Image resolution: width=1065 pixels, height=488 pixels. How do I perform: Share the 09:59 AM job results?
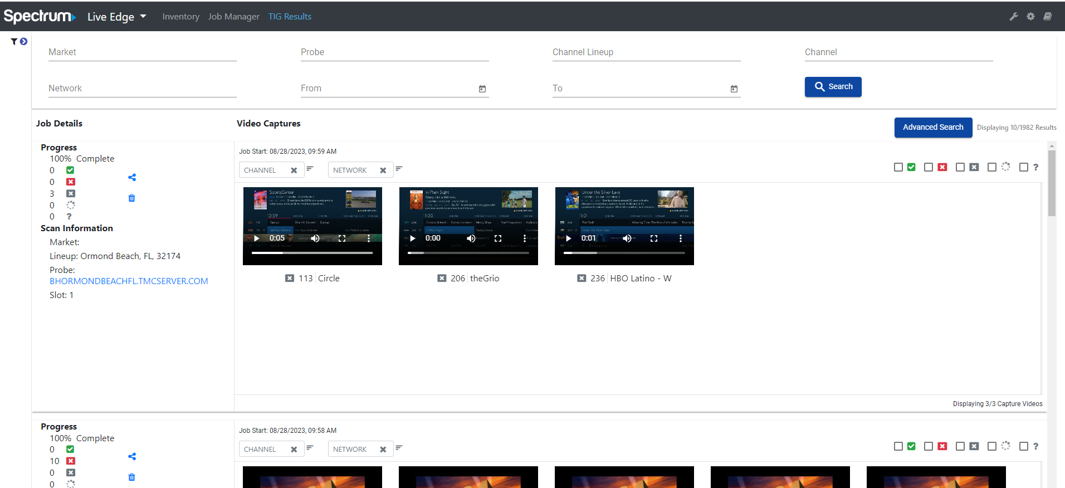132,177
